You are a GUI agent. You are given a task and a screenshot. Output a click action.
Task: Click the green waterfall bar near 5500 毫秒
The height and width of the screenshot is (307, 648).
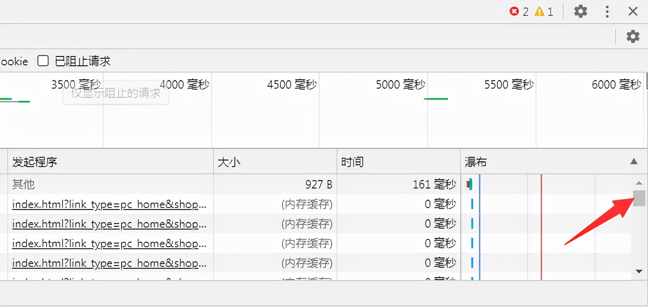click(436, 99)
